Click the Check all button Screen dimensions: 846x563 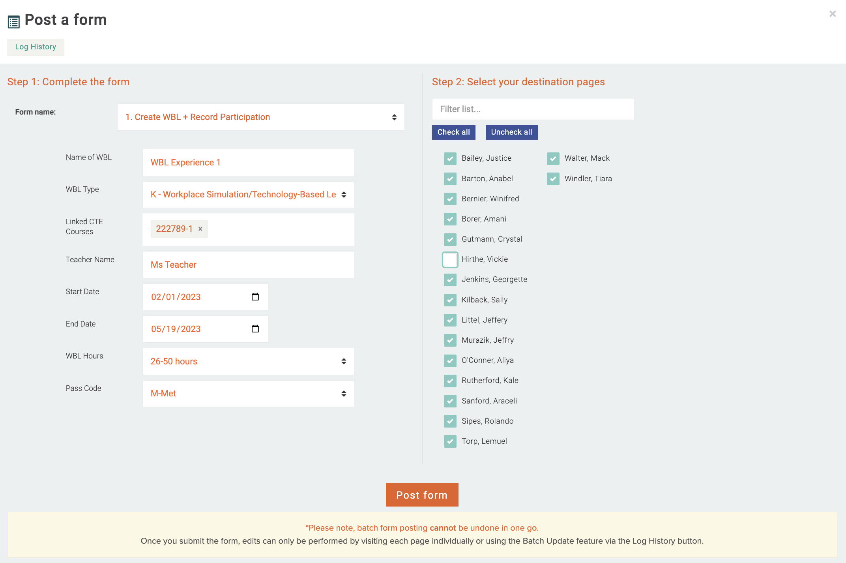click(454, 132)
